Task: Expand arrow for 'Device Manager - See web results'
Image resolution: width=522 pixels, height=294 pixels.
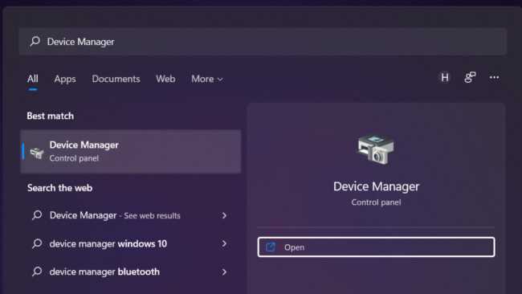Action: (x=224, y=215)
